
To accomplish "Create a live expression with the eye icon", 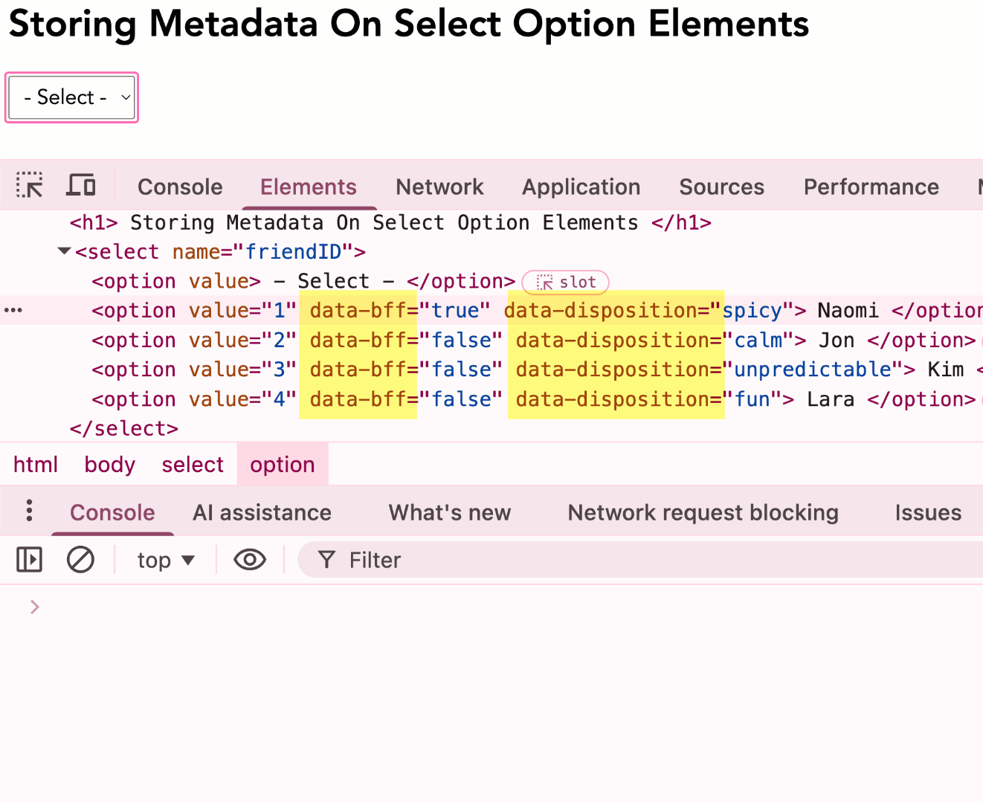I will pos(249,559).
